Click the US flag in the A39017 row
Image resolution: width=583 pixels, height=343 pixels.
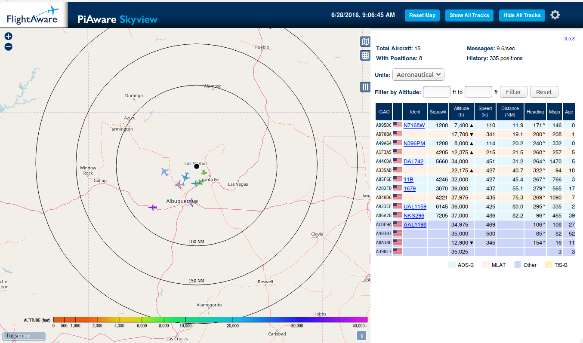tap(397, 251)
